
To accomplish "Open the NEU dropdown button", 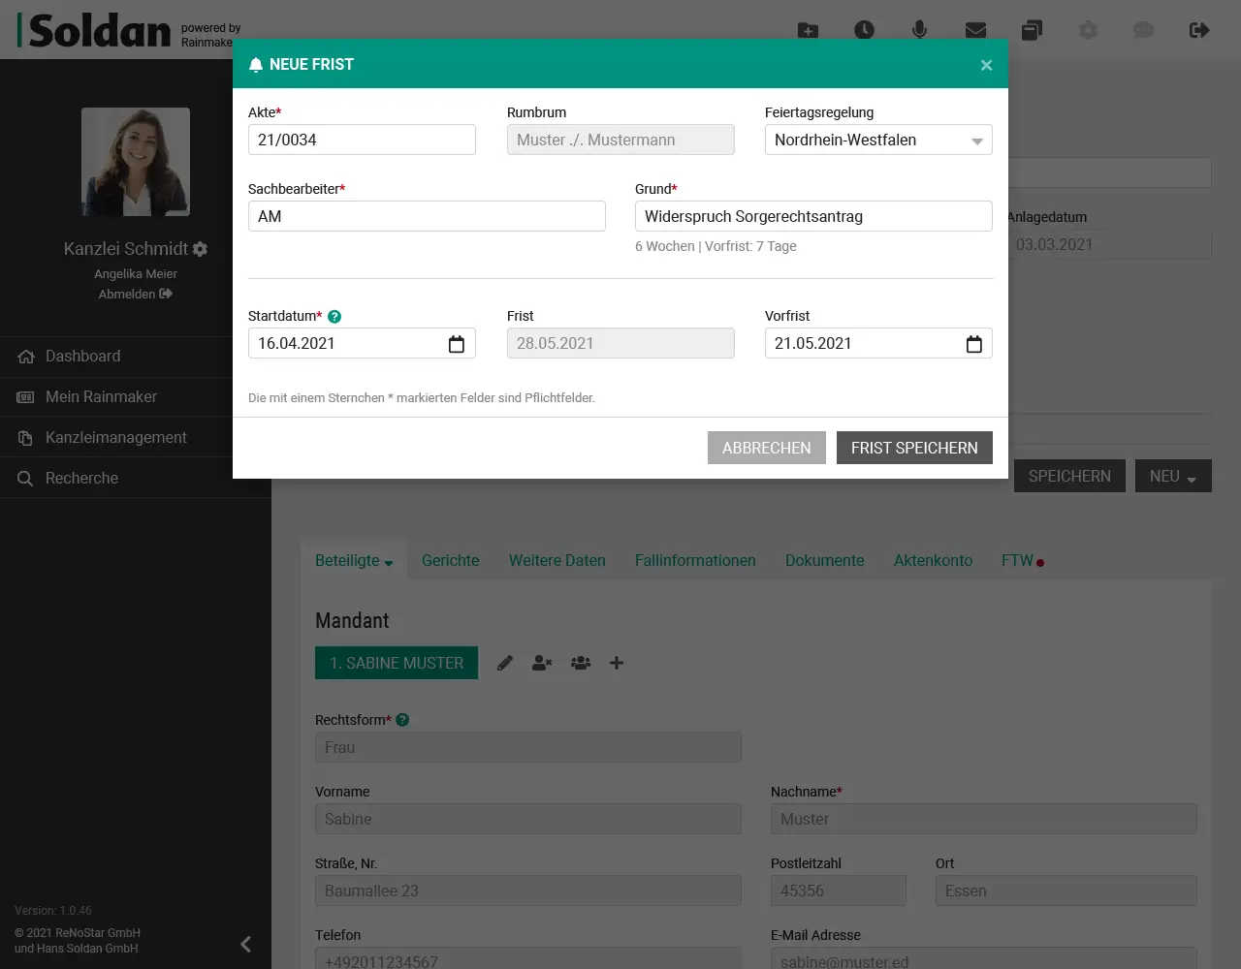I will point(1173,476).
